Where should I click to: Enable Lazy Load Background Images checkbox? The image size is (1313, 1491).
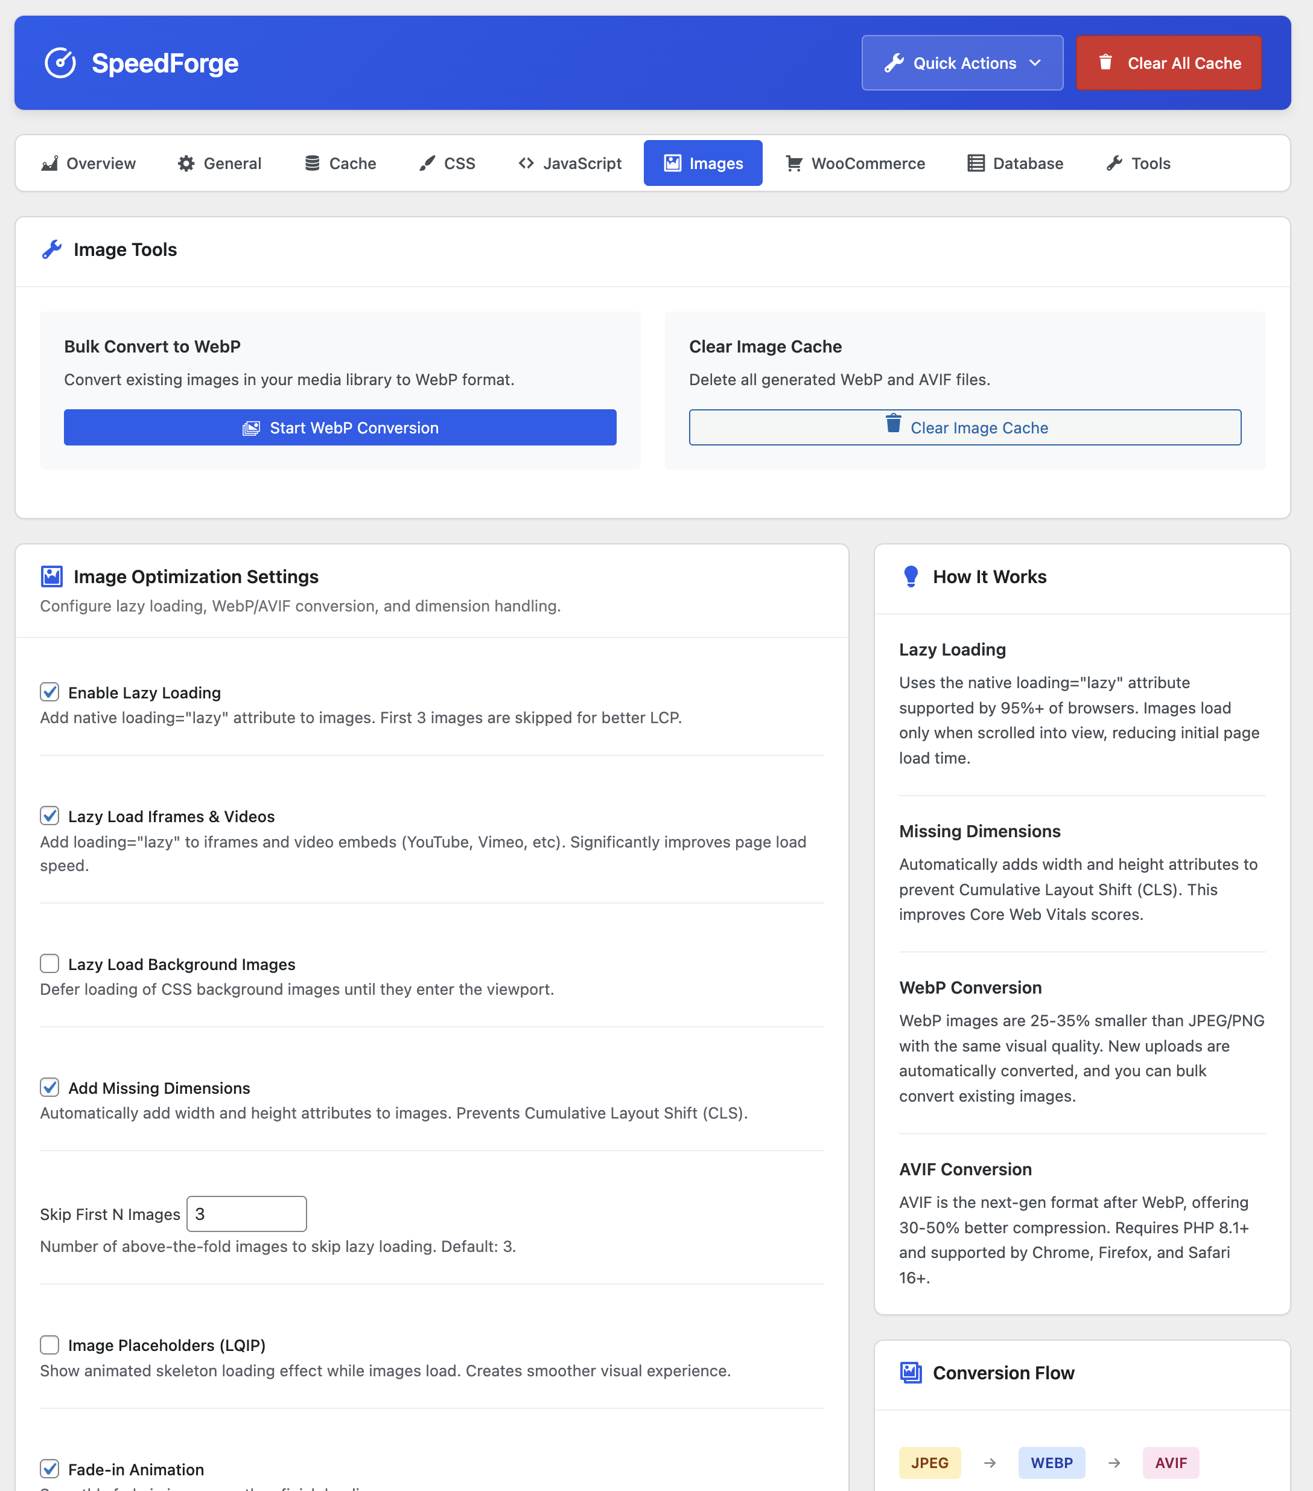click(49, 963)
